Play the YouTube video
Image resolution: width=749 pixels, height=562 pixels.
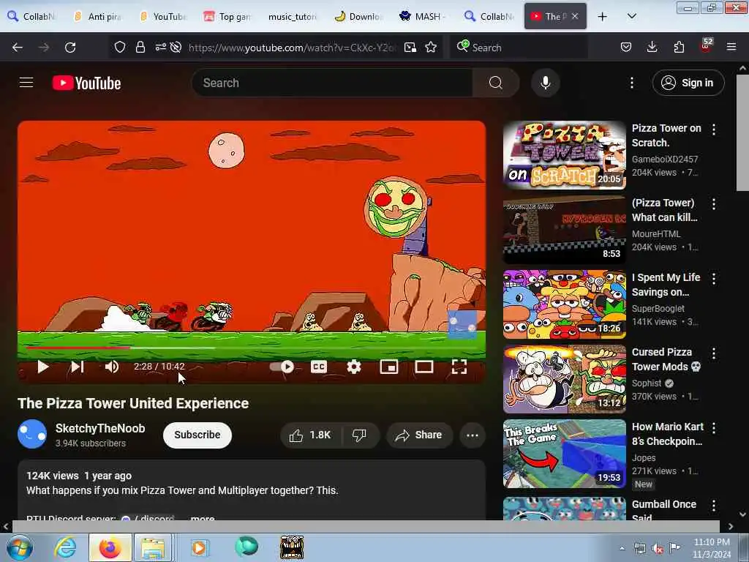43,367
